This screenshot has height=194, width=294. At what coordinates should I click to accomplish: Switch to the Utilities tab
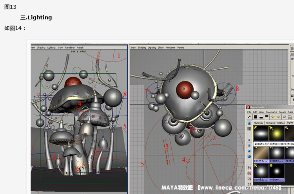coord(281,123)
